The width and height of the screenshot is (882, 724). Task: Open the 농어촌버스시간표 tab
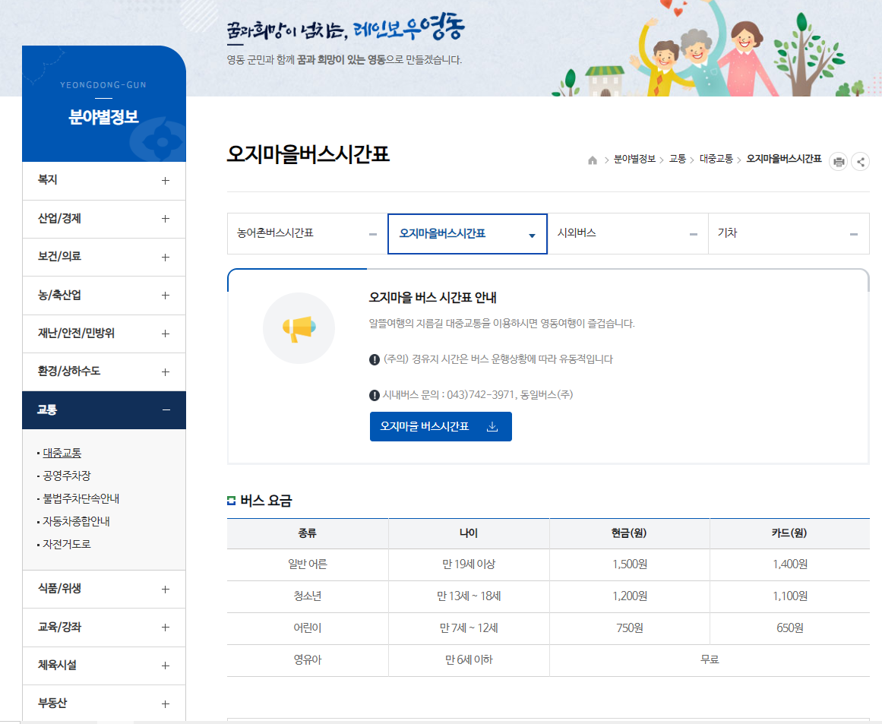(307, 233)
